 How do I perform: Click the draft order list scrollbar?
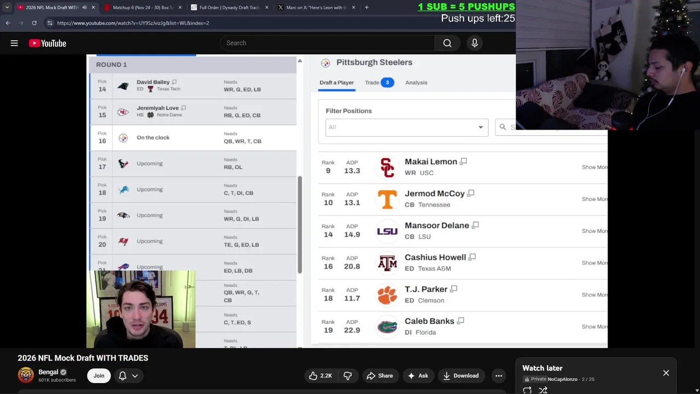300,224
